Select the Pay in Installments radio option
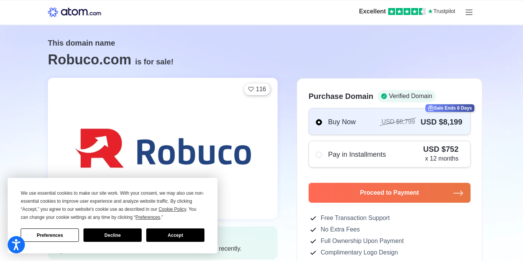The height and width of the screenshot is (261, 523). click(319, 155)
